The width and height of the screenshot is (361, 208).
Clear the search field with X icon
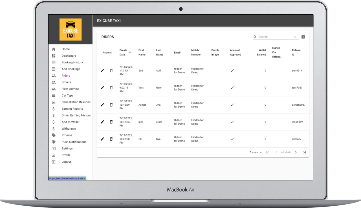pos(295,37)
